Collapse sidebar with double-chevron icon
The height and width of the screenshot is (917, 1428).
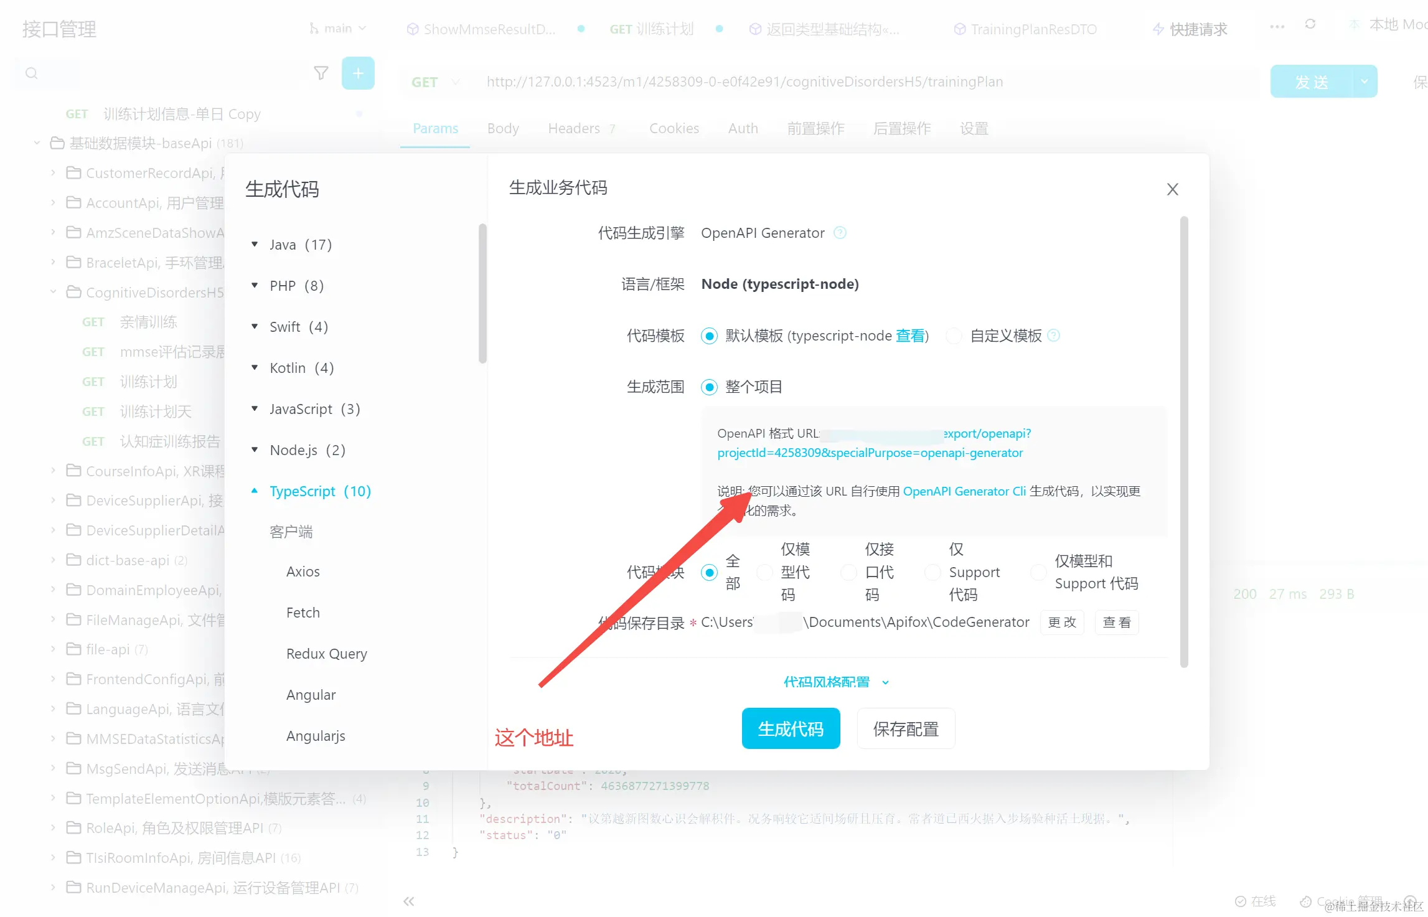pyautogui.click(x=408, y=901)
